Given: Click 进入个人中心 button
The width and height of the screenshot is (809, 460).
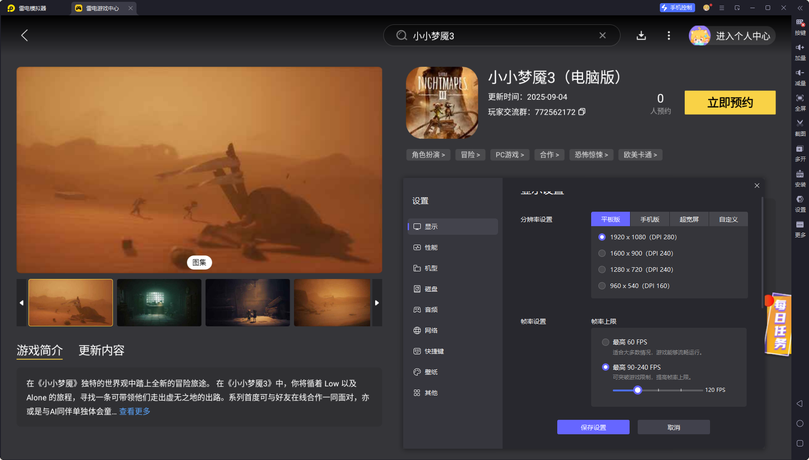Looking at the screenshot, I should (x=732, y=36).
